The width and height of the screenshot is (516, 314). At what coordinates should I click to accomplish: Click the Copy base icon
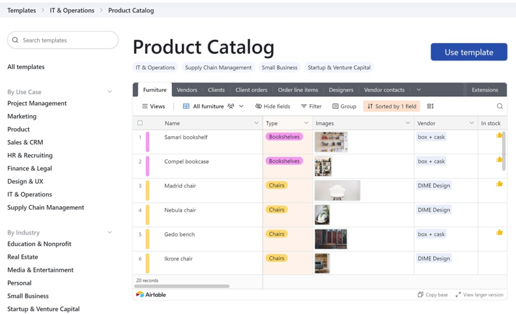pyautogui.click(x=420, y=295)
